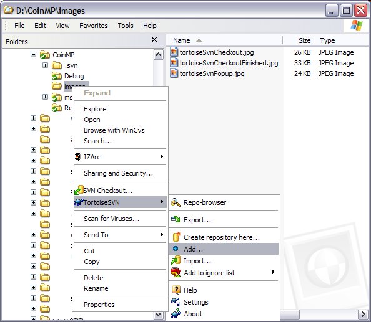Viewport: 371px width, 322px height.
Task: Click the .svn folder icon
Action: pyautogui.click(x=57, y=65)
